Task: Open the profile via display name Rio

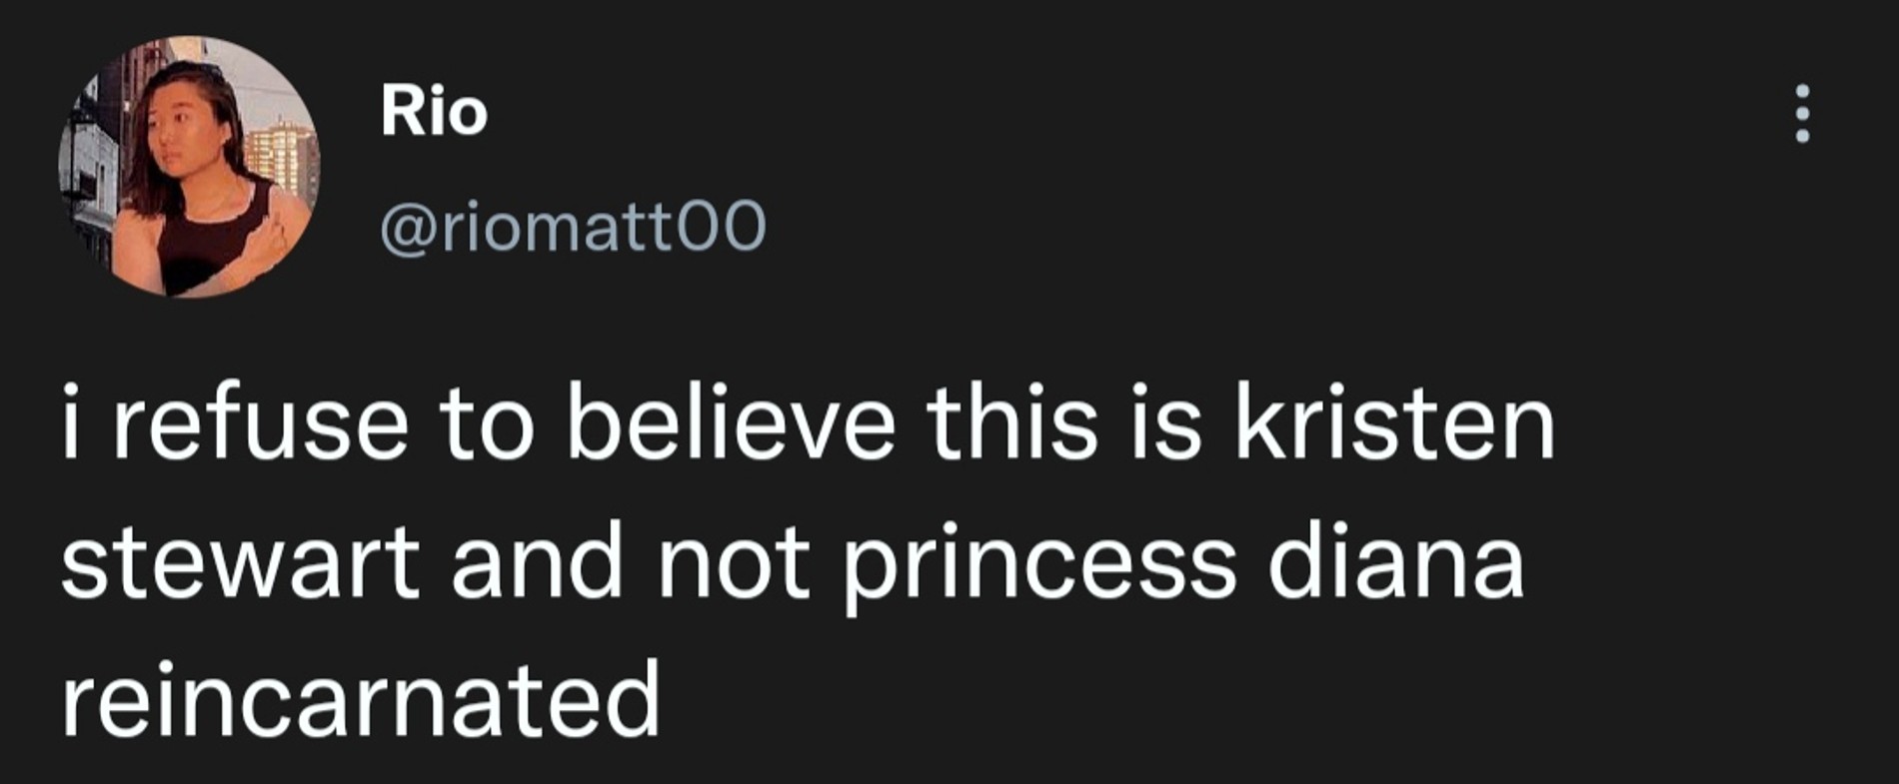Action: (x=434, y=111)
